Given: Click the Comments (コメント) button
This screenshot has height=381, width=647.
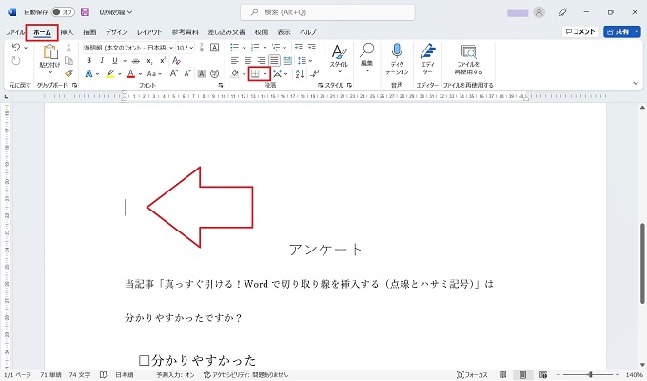Looking at the screenshot, I should coord(580,31).
